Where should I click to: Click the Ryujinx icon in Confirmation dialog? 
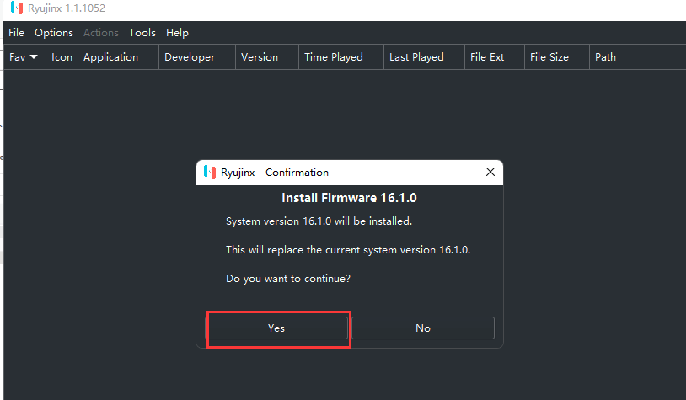click(210, 173)
